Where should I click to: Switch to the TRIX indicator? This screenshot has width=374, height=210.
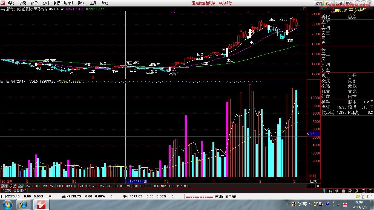coord(60,186)
